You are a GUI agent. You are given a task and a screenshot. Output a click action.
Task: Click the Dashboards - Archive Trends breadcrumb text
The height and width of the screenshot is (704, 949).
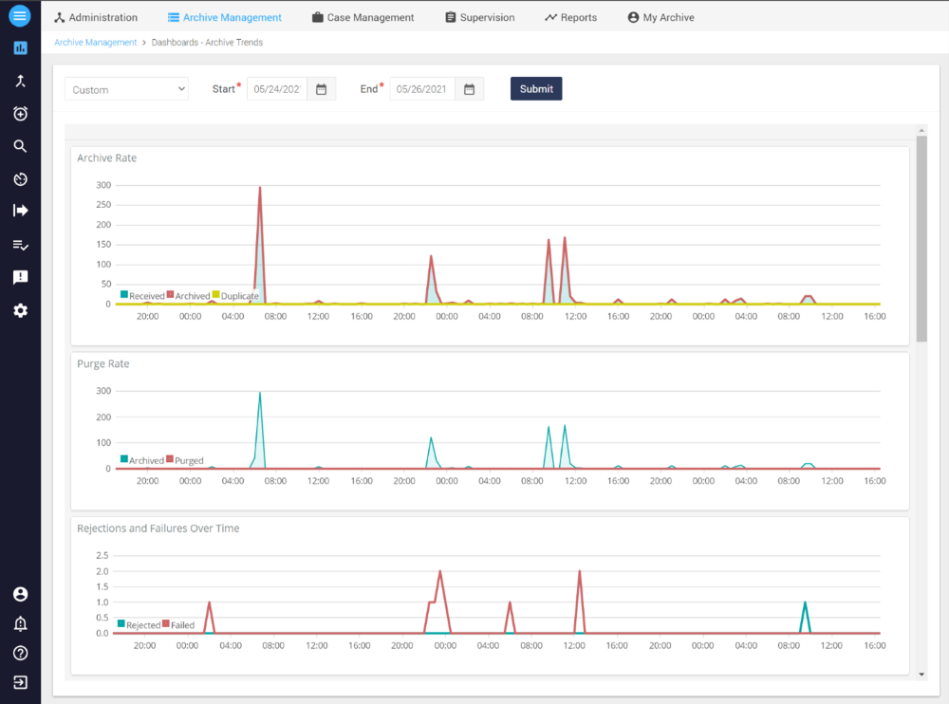coord(207,43)
